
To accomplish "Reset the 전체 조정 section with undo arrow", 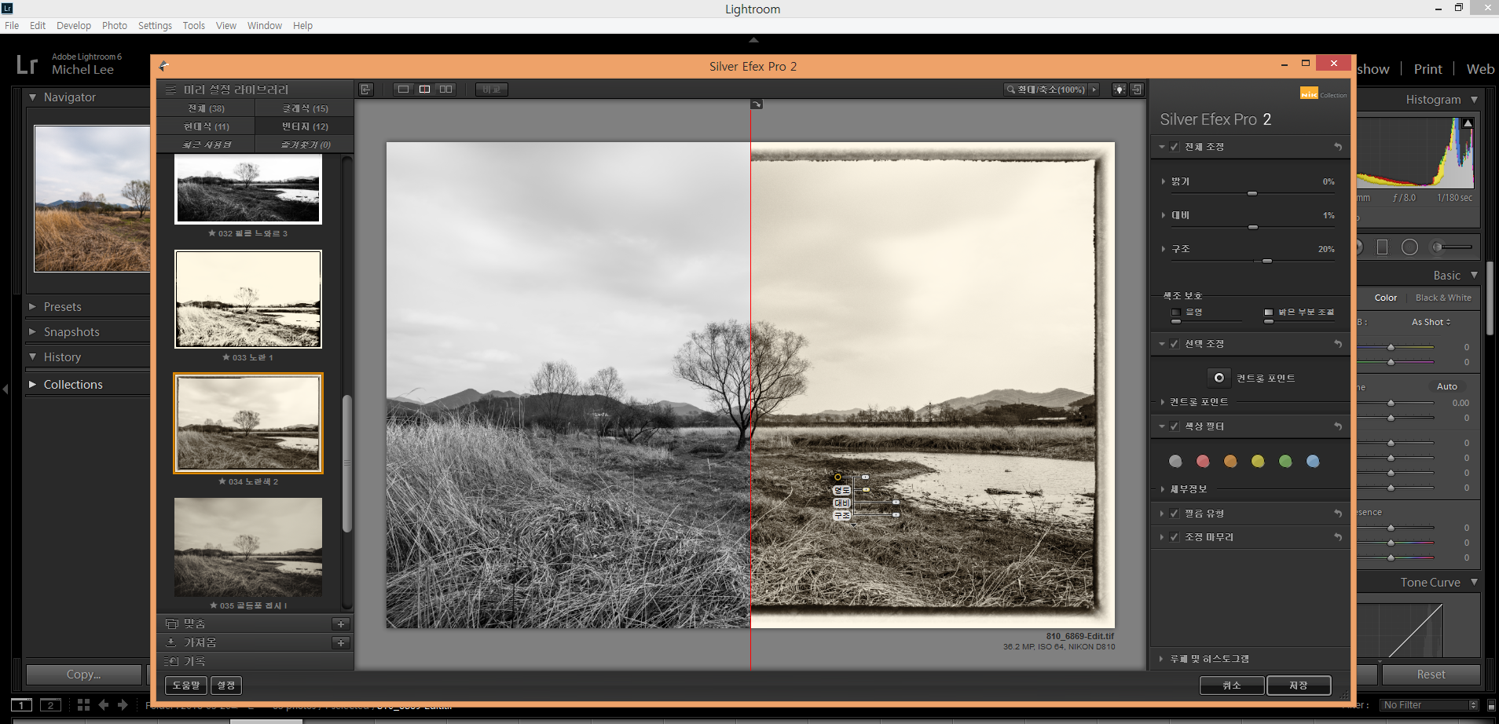I will (1337, 147).
